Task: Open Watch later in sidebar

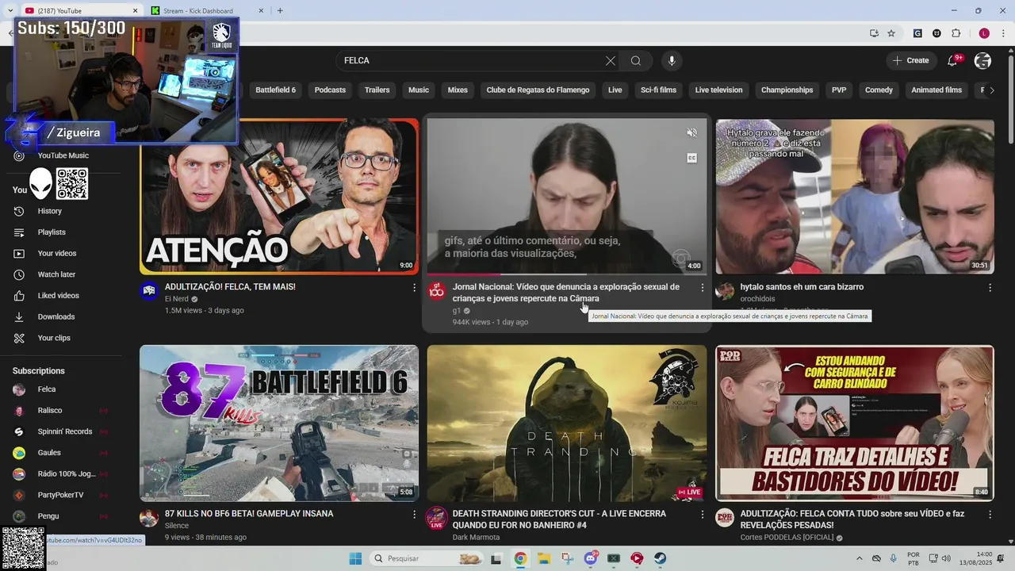Action: pyautogui.click(x=56, y=274)
